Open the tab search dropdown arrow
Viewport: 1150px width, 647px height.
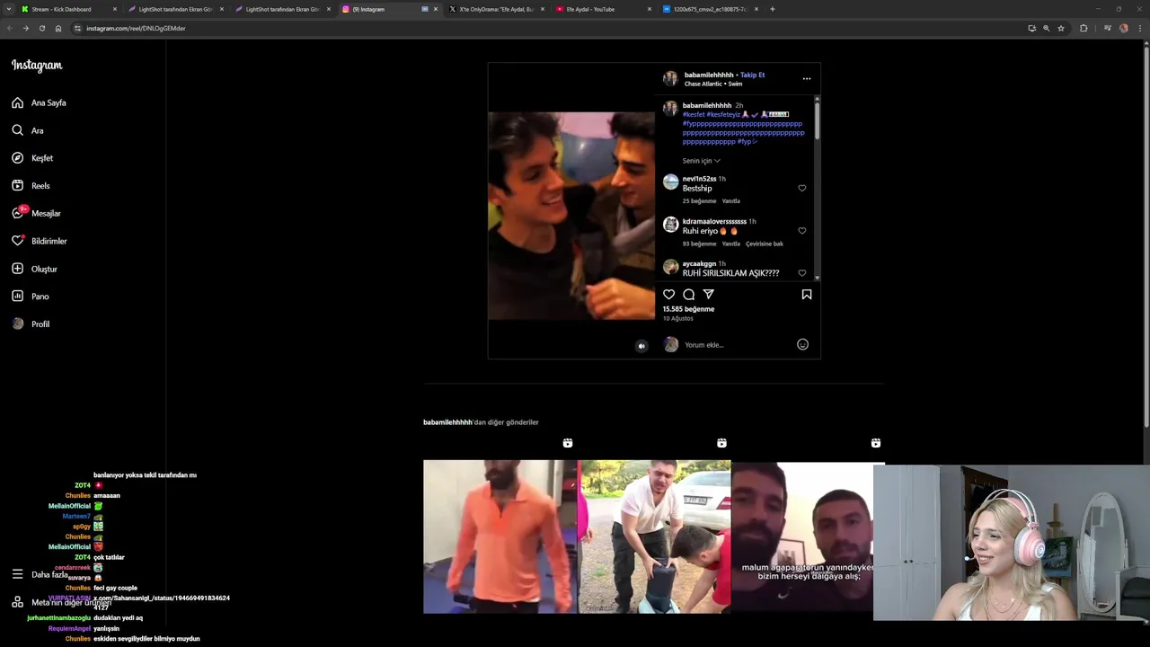(x=8, y=9)
